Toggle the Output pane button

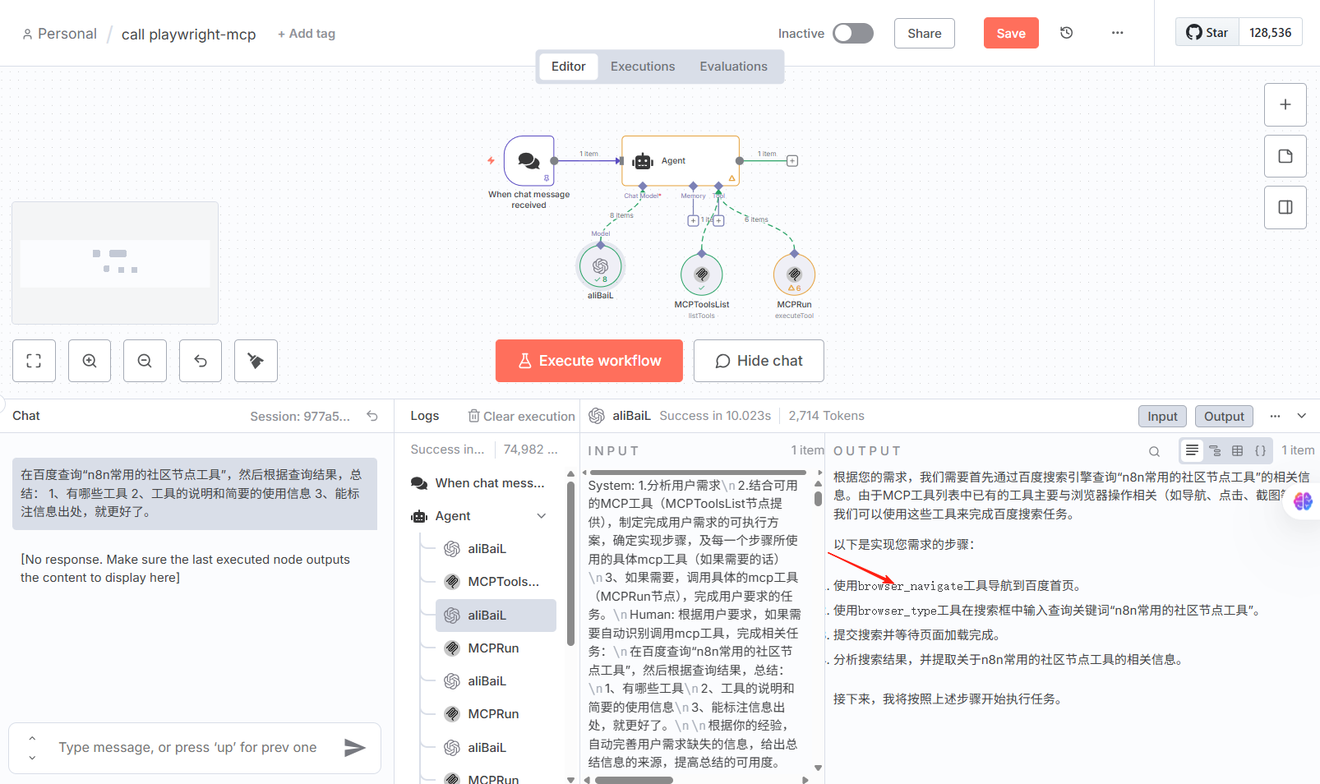[1224, 416]
